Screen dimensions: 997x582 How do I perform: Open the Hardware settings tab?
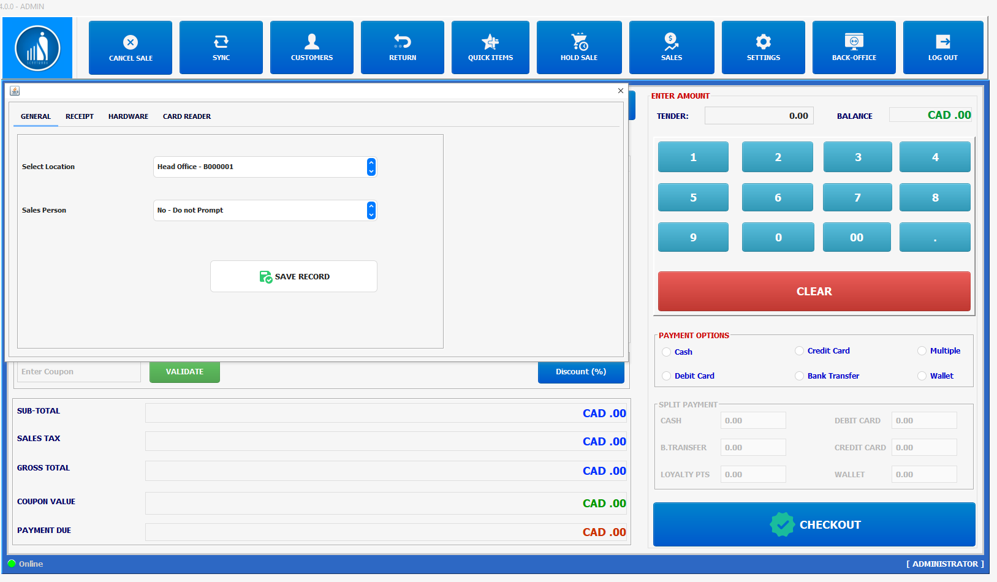128,116
